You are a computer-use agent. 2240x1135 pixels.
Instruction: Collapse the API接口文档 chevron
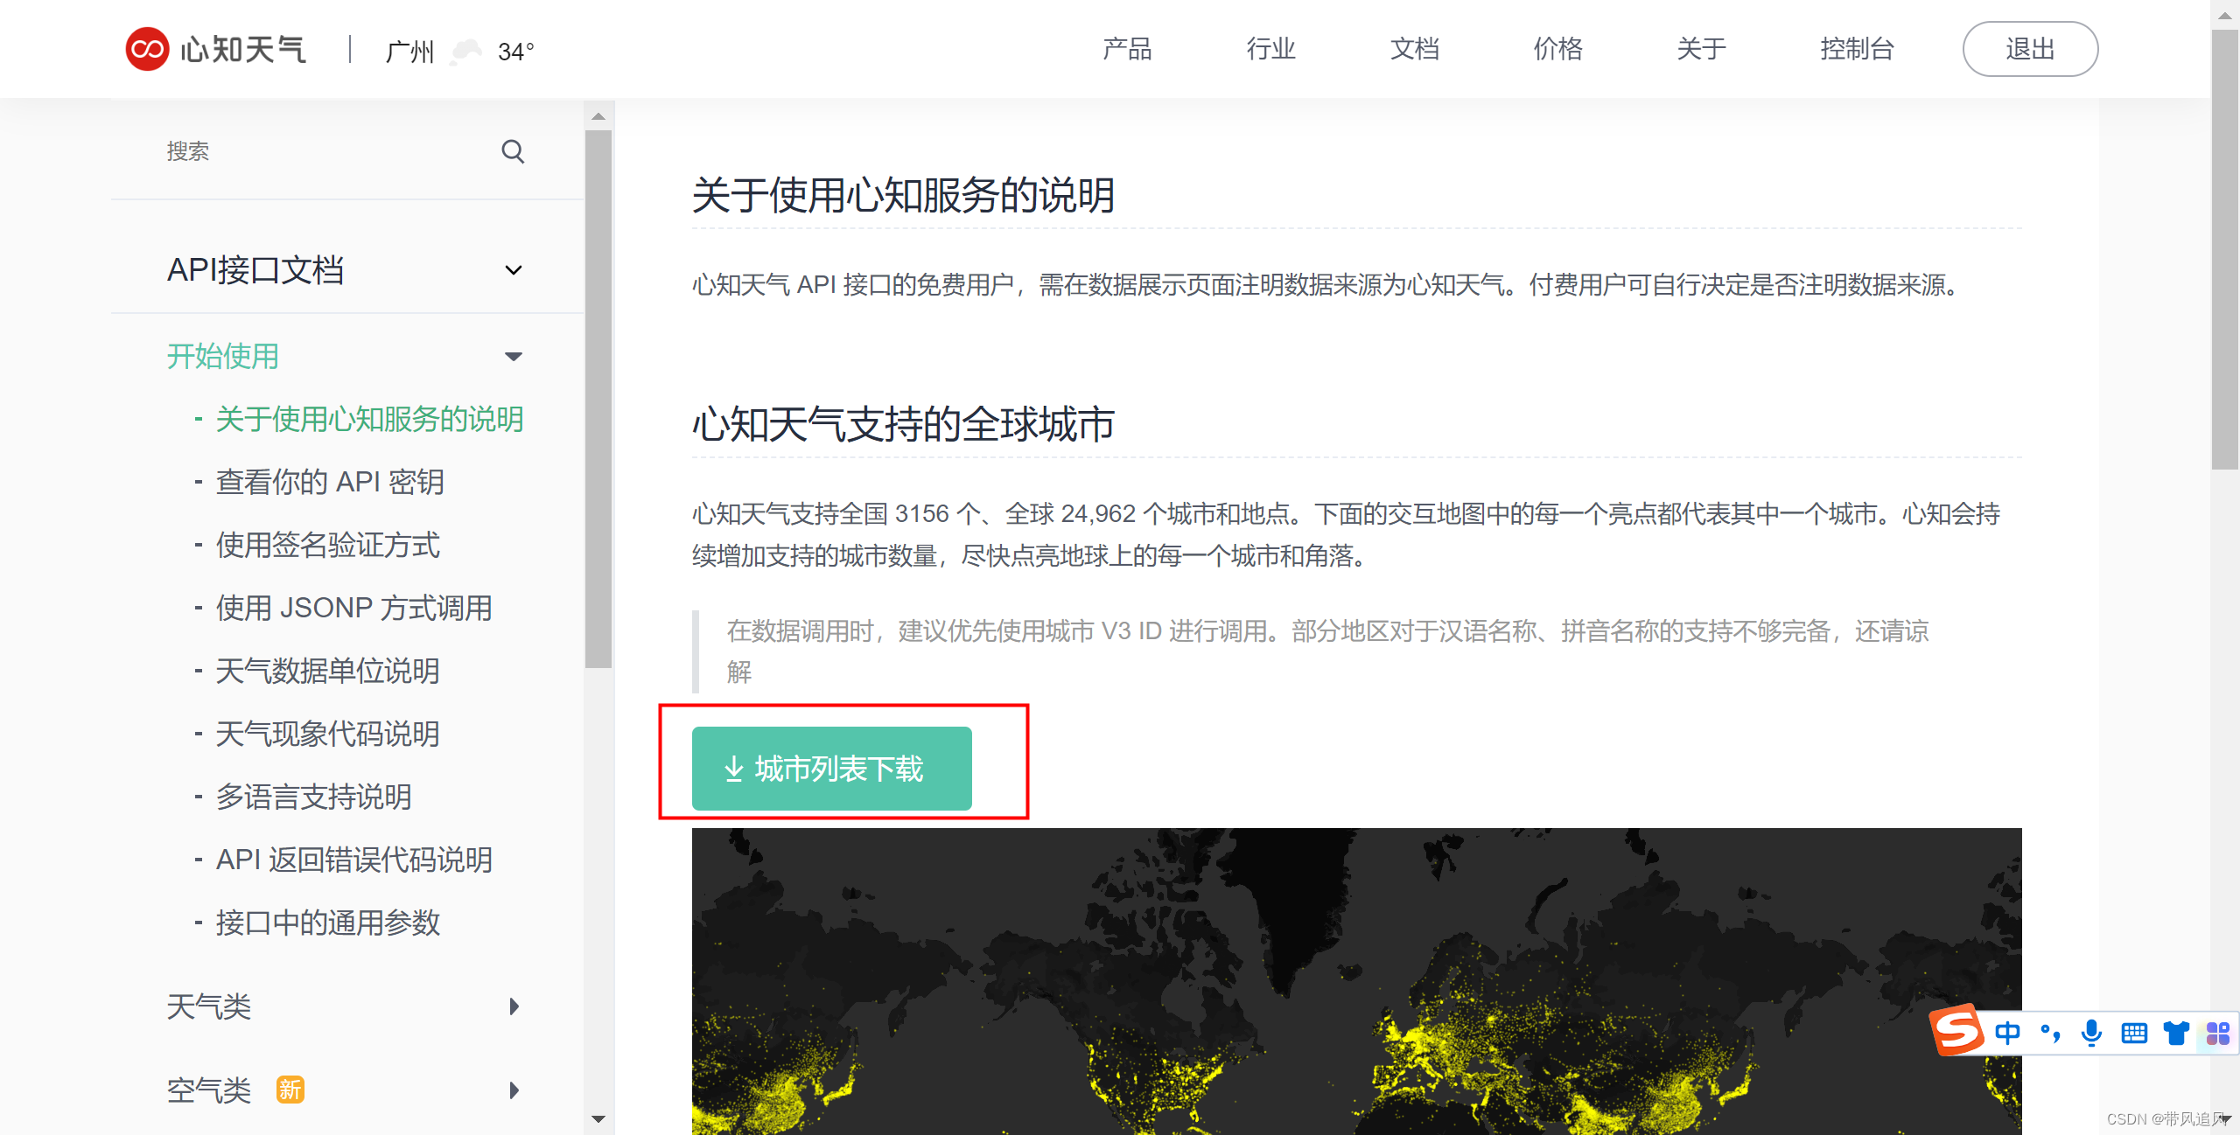[x=514, y=270]
